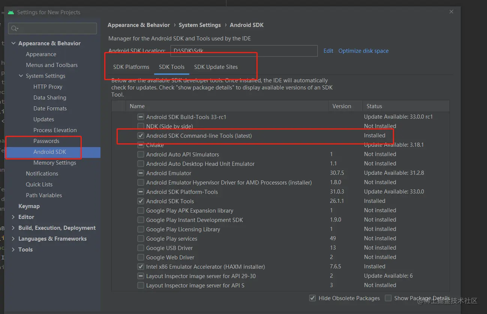487x314 pixels.
Task: Sort the table by the Name column header
Action: [227, 106]
